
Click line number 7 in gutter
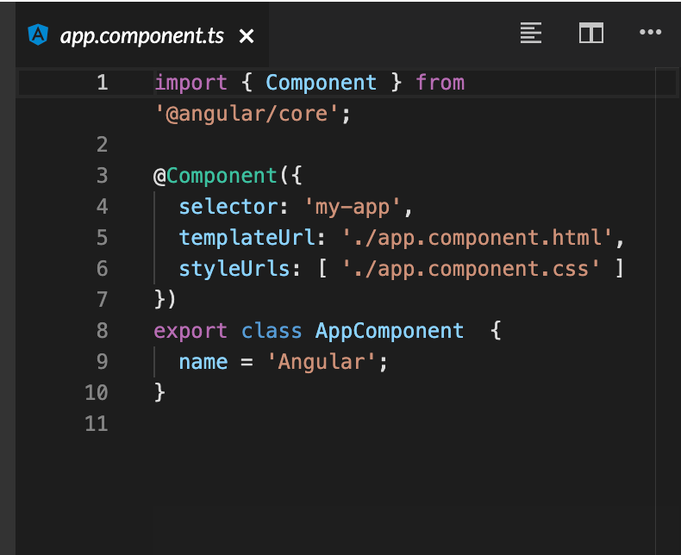pyautogui.click(x=102, y=300)
